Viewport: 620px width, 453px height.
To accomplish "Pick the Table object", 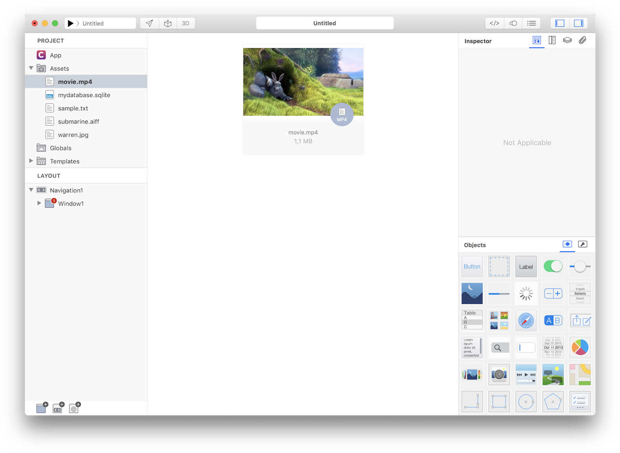I will click(472, 320).
